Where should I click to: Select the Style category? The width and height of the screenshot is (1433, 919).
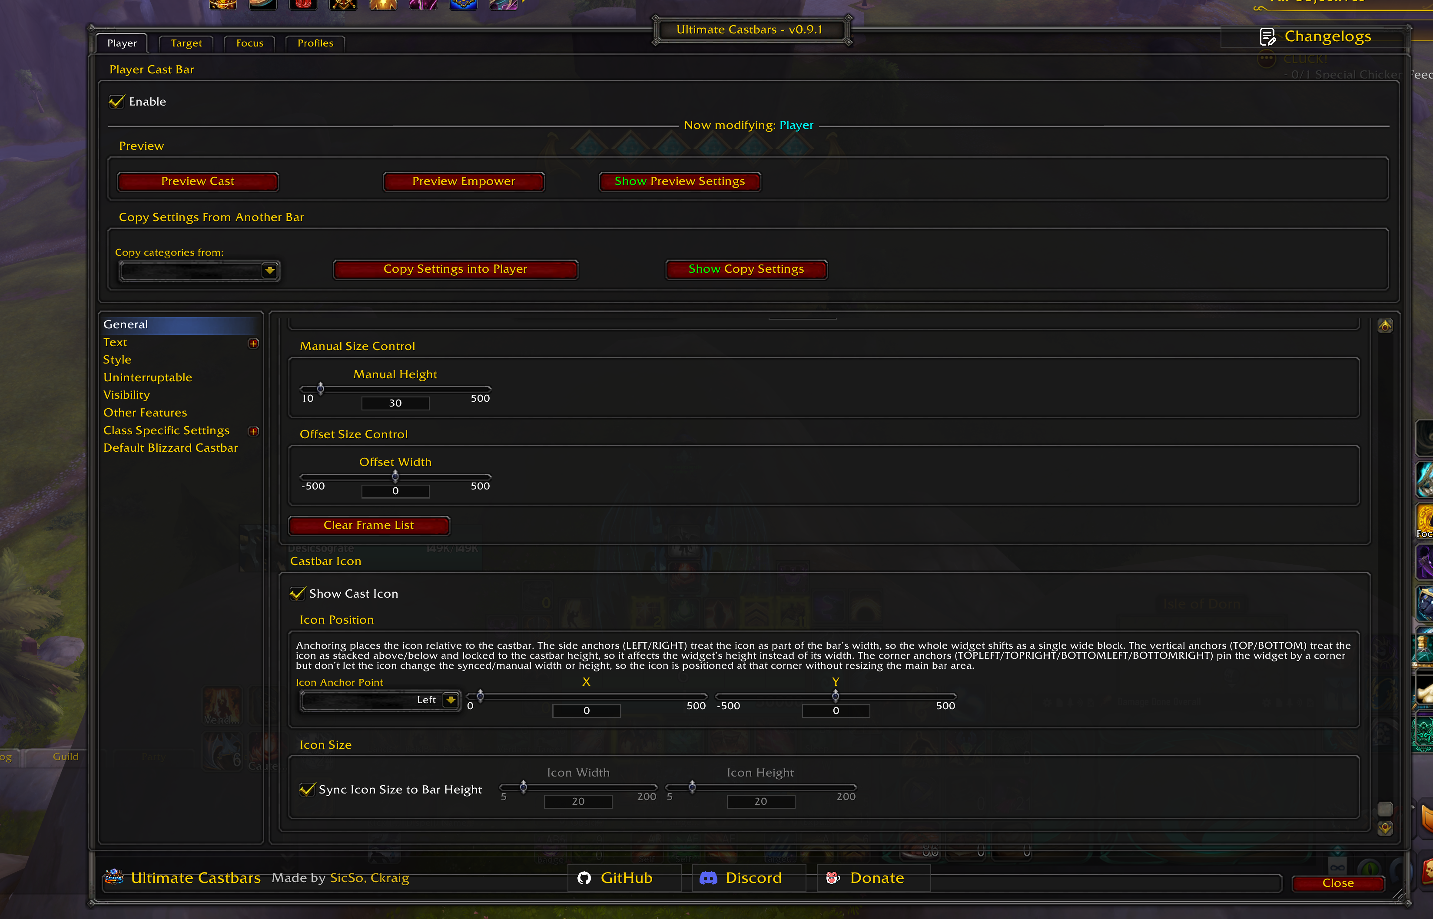[x=117, y=359]
